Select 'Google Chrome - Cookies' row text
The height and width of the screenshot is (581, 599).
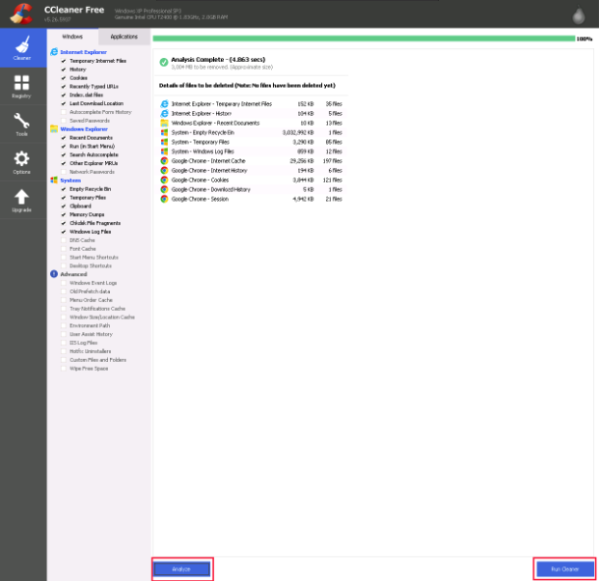pos(201,180)
